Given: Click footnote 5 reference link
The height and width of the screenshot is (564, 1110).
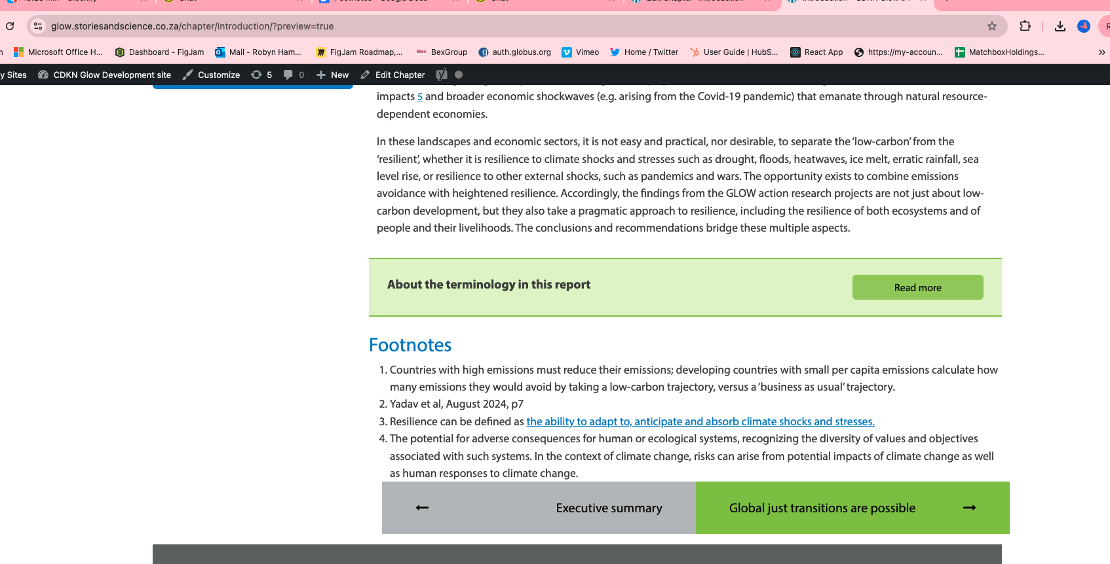Looking at the screenshot, I should tap(420, 97).
